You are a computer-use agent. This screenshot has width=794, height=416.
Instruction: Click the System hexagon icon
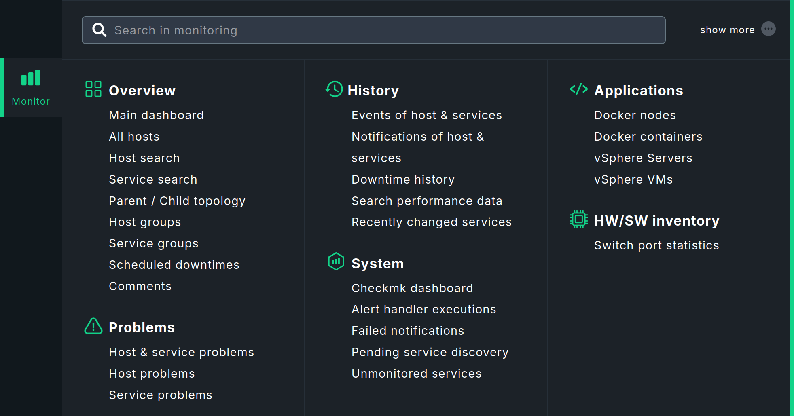tap(336, 262)
